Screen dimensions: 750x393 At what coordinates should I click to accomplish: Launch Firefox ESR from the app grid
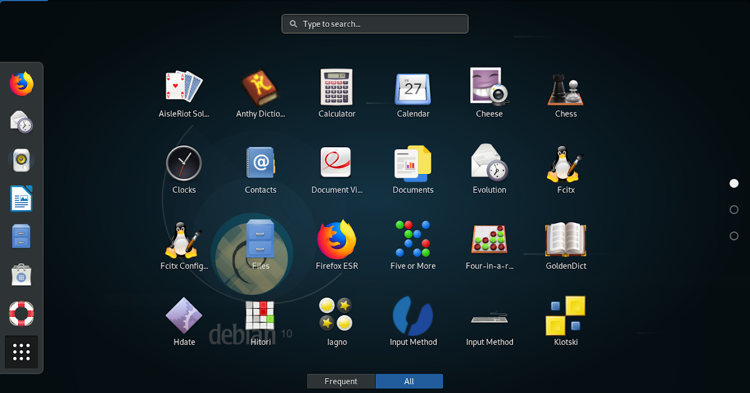pos(337,240)
